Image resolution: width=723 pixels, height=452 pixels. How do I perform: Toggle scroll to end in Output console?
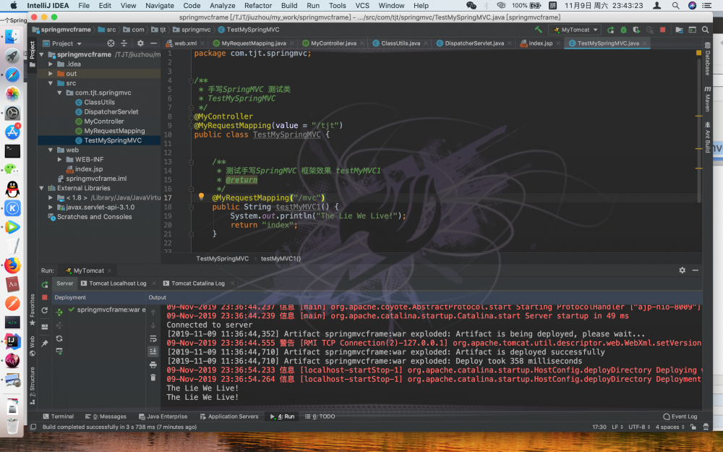[153, 351]
